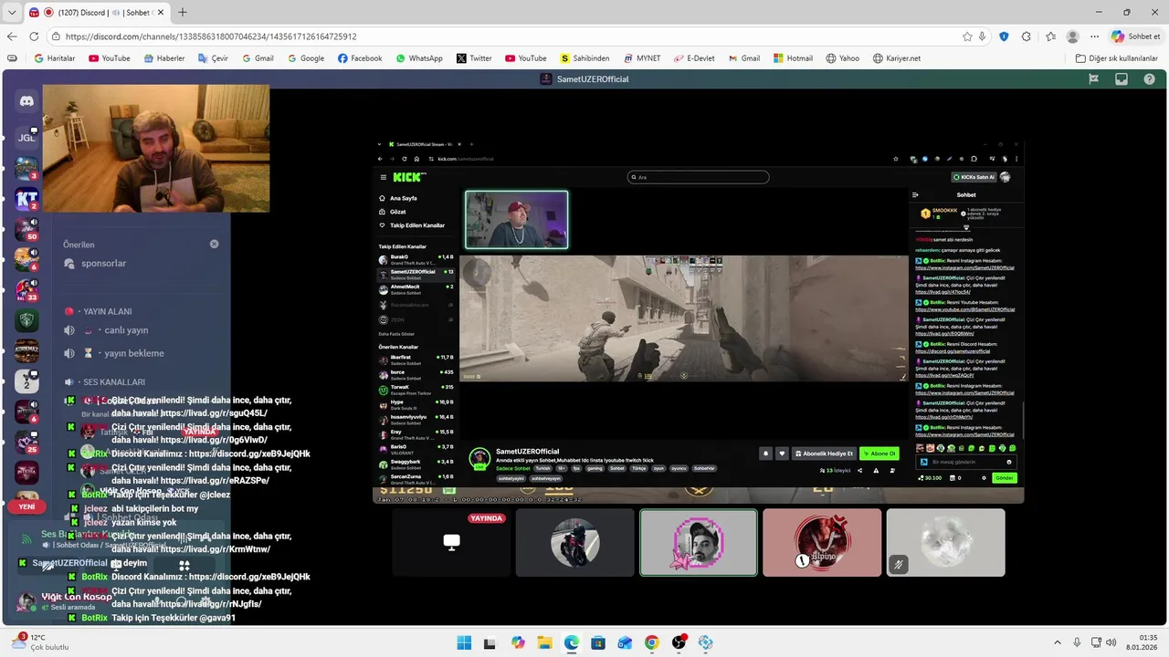Open File Explorer from taskbar
Screen dimensions: 1169x657
(544, 642)
